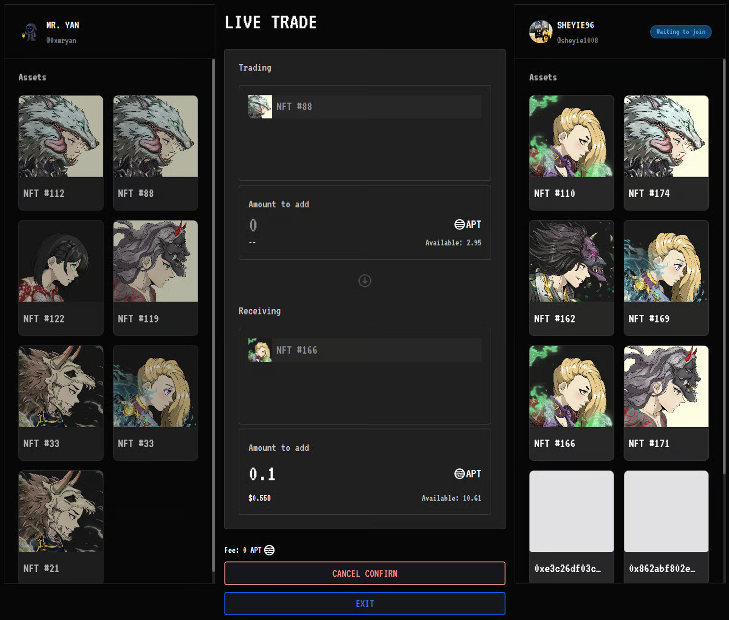The height and width of the screenshot is (620, 729).
Task: Choose NFT #122 card in left assets
Action: coord(61,277)
